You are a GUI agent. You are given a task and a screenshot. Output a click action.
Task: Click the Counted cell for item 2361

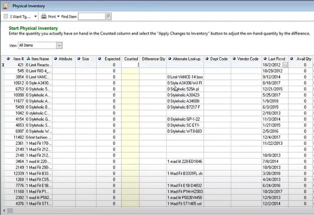click(130, 143)
